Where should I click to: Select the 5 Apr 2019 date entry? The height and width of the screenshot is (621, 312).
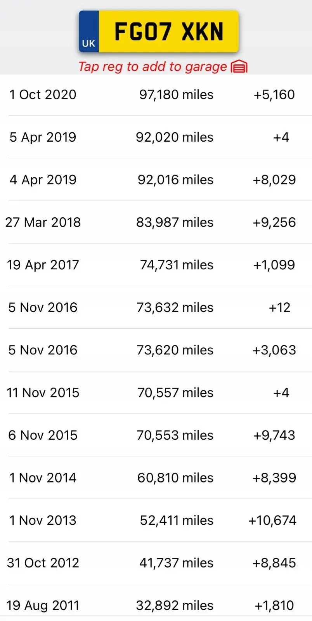[43, 137]
